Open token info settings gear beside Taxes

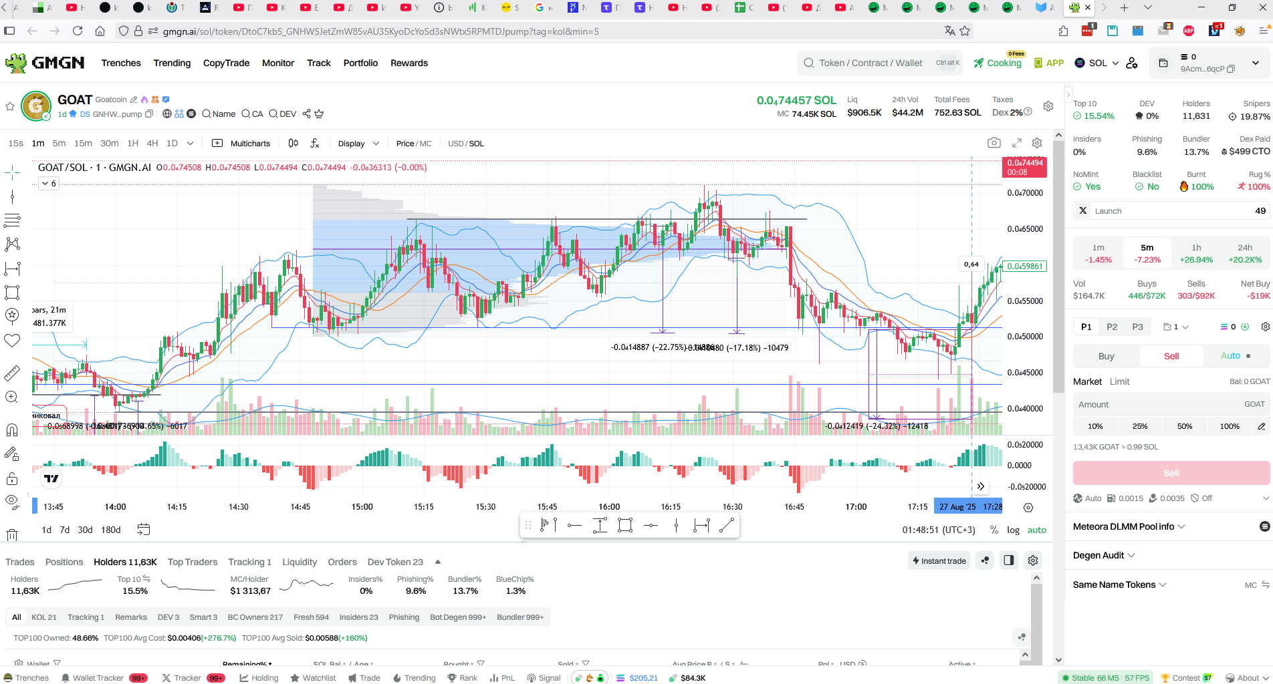pyautogui.click(x=1048, y=106)
